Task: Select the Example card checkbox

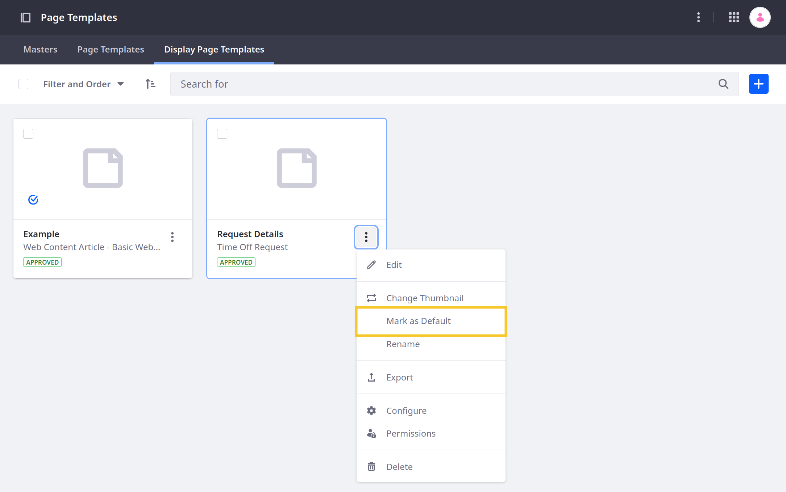Action: click(28, 134)
